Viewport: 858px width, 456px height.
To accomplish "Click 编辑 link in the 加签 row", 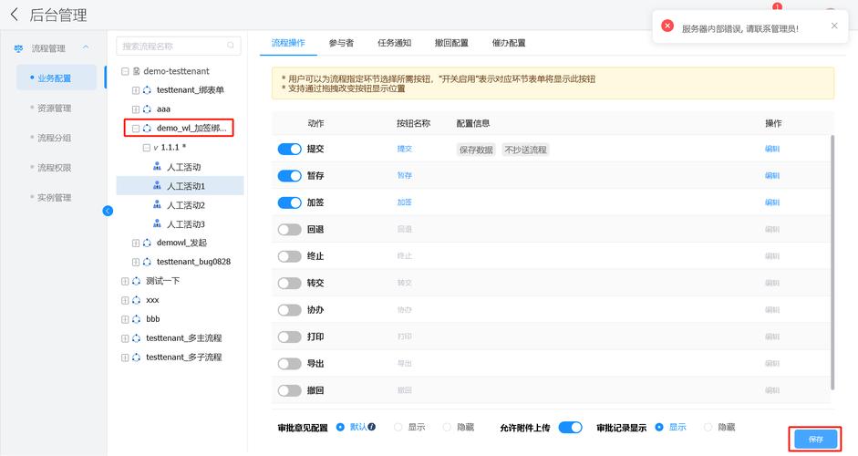I will (x=771, y=202).
